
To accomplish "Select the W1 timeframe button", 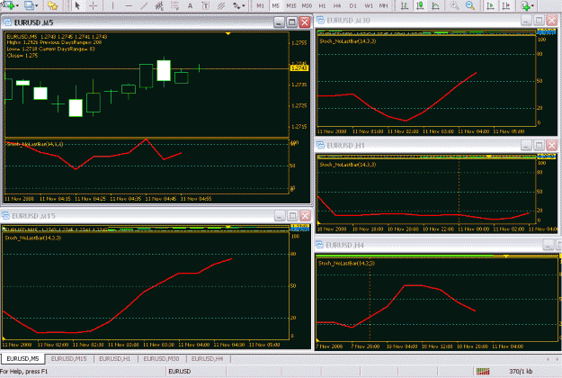I will [x=369, y=5].
